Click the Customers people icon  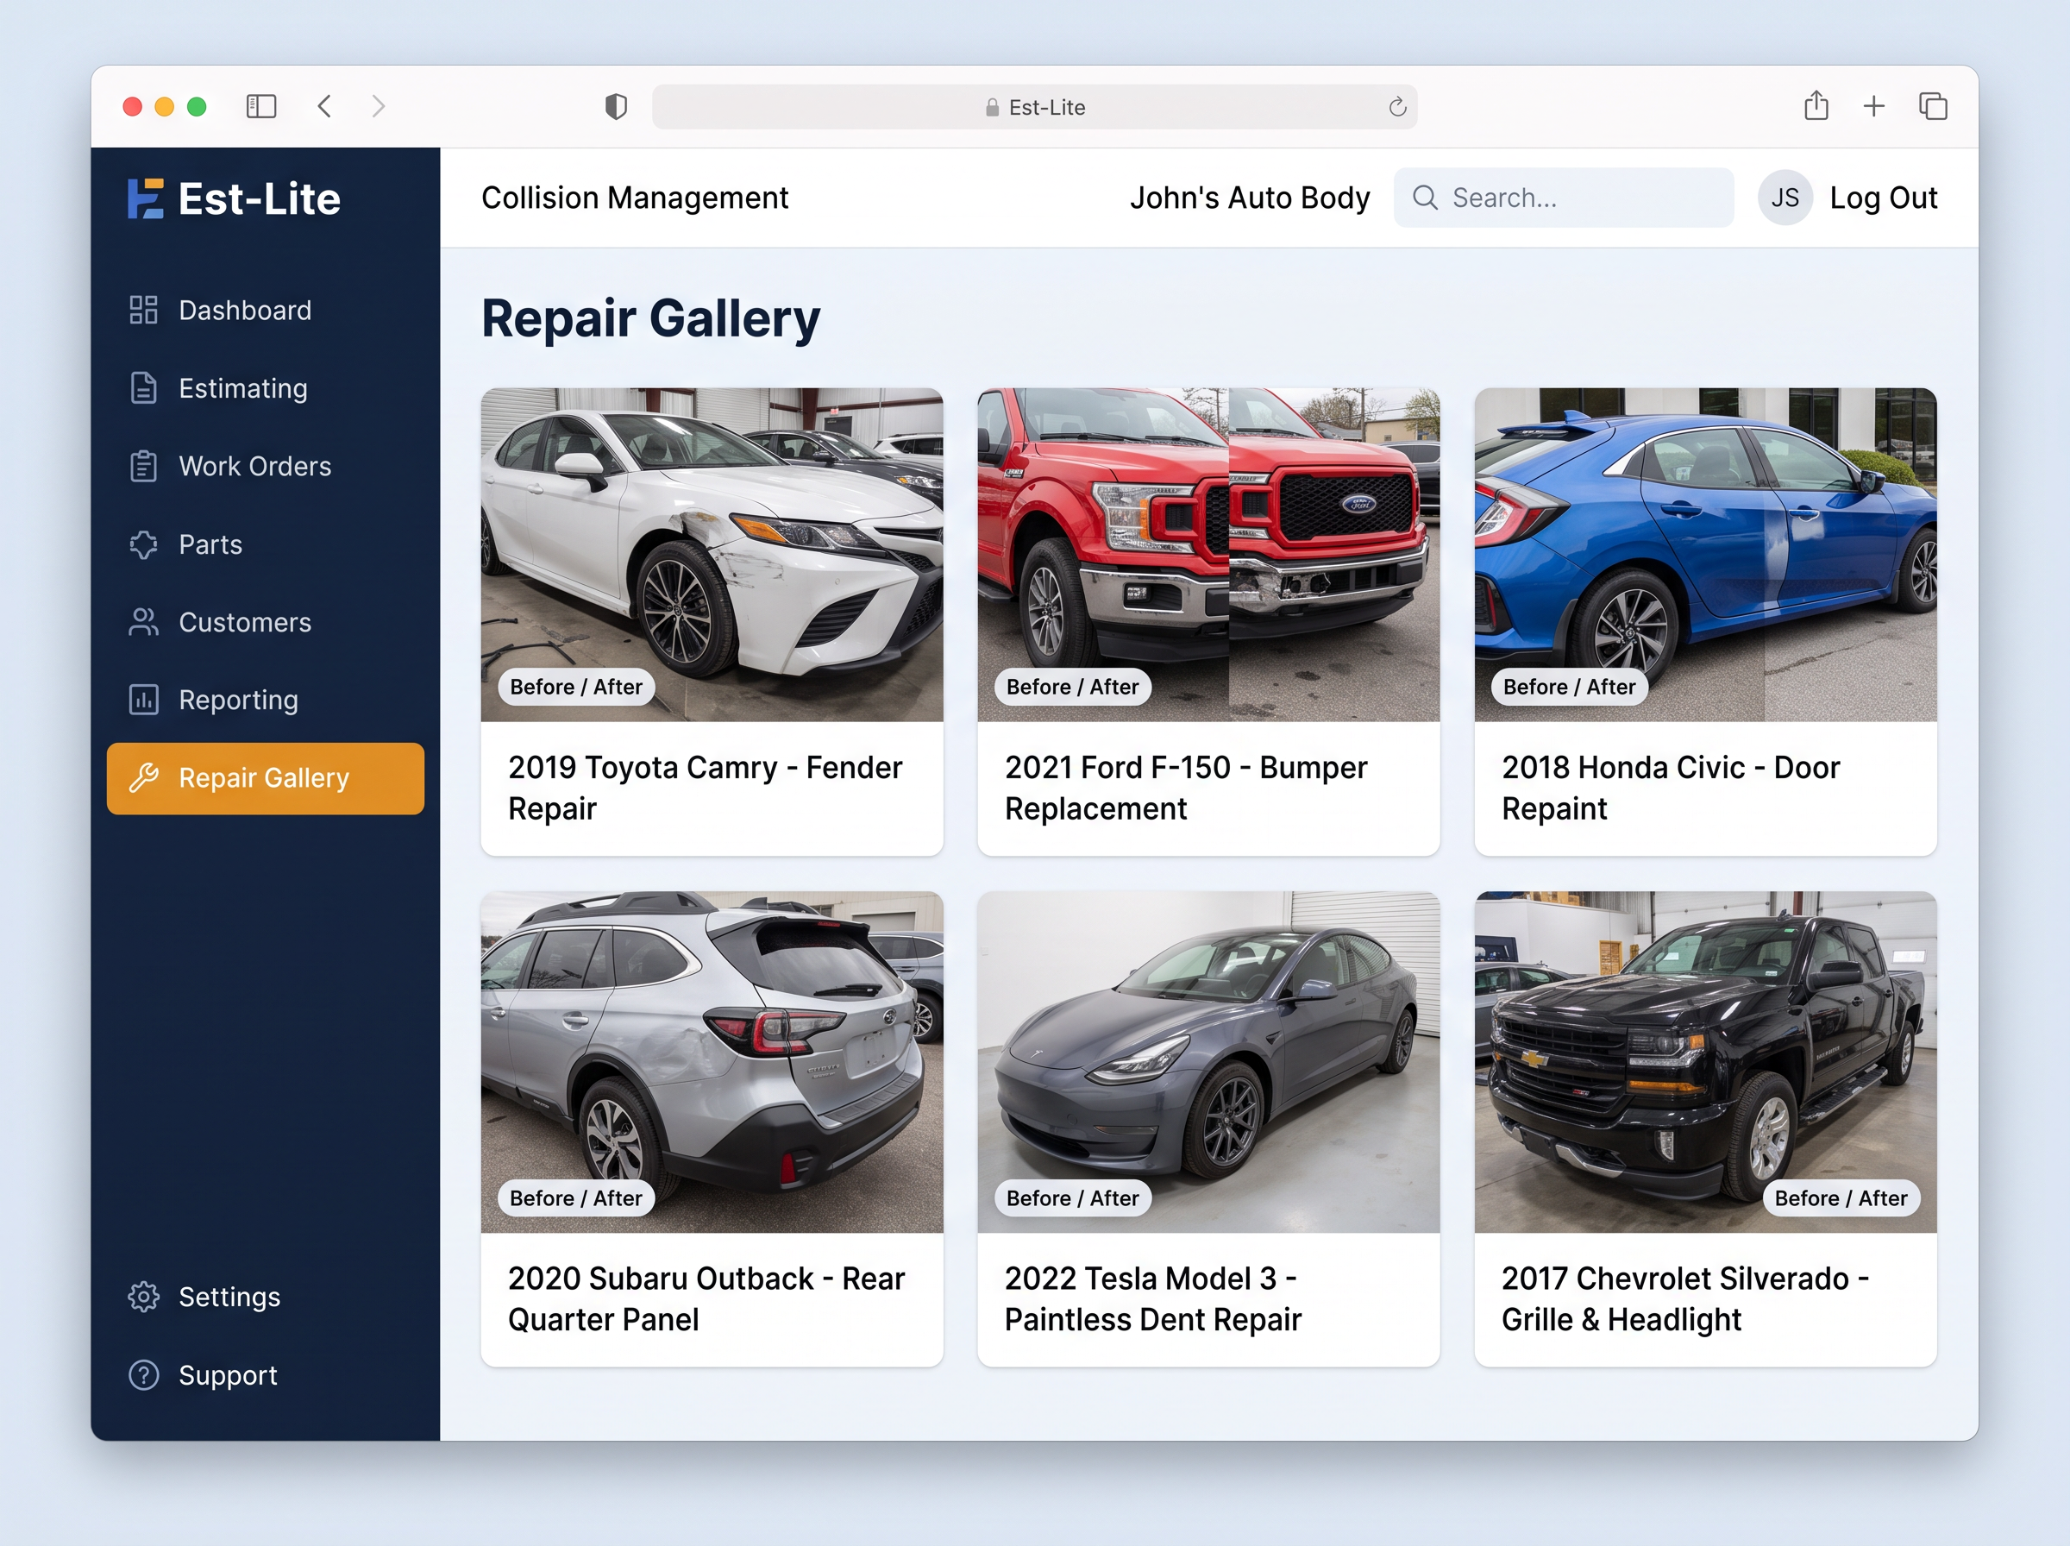(143, 622)
